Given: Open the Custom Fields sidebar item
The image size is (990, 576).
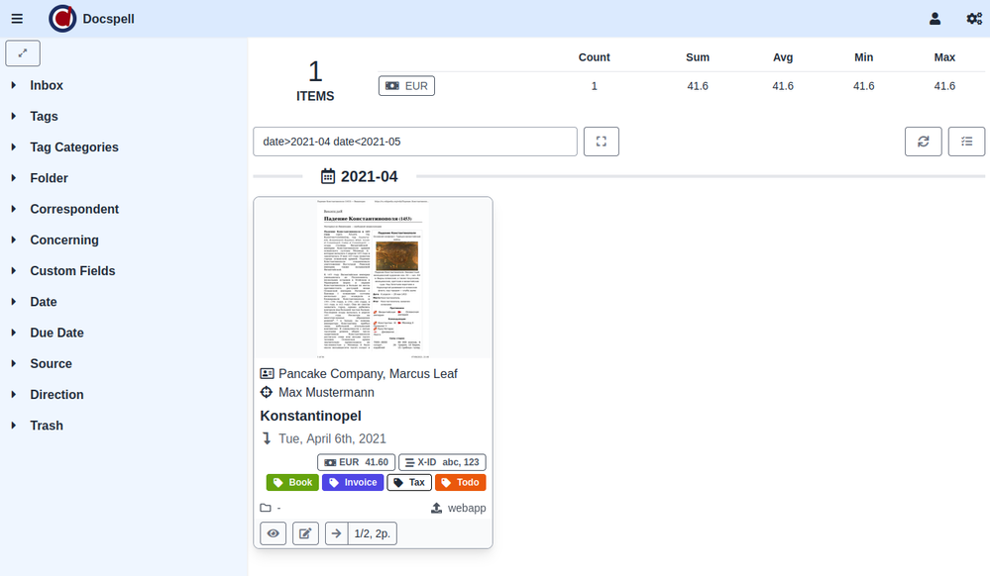Looking at the screenshot, I should coord(72,271).
